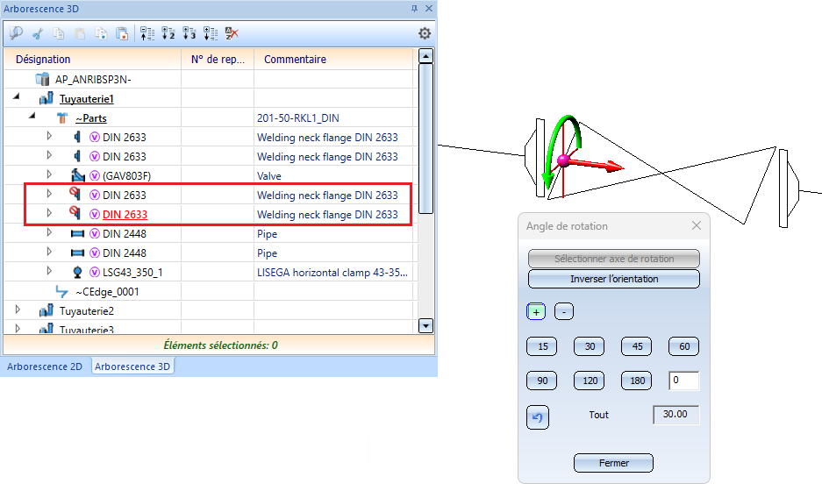Click the tree vertical scrollbar thumb
This screenshot has height=484, width=822.
pos(426,139)
